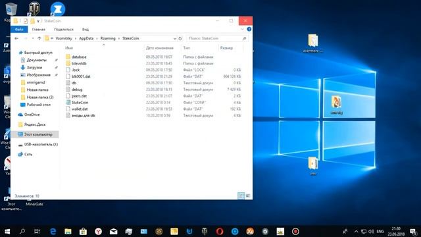Open taskbar search magnifier

22,231
